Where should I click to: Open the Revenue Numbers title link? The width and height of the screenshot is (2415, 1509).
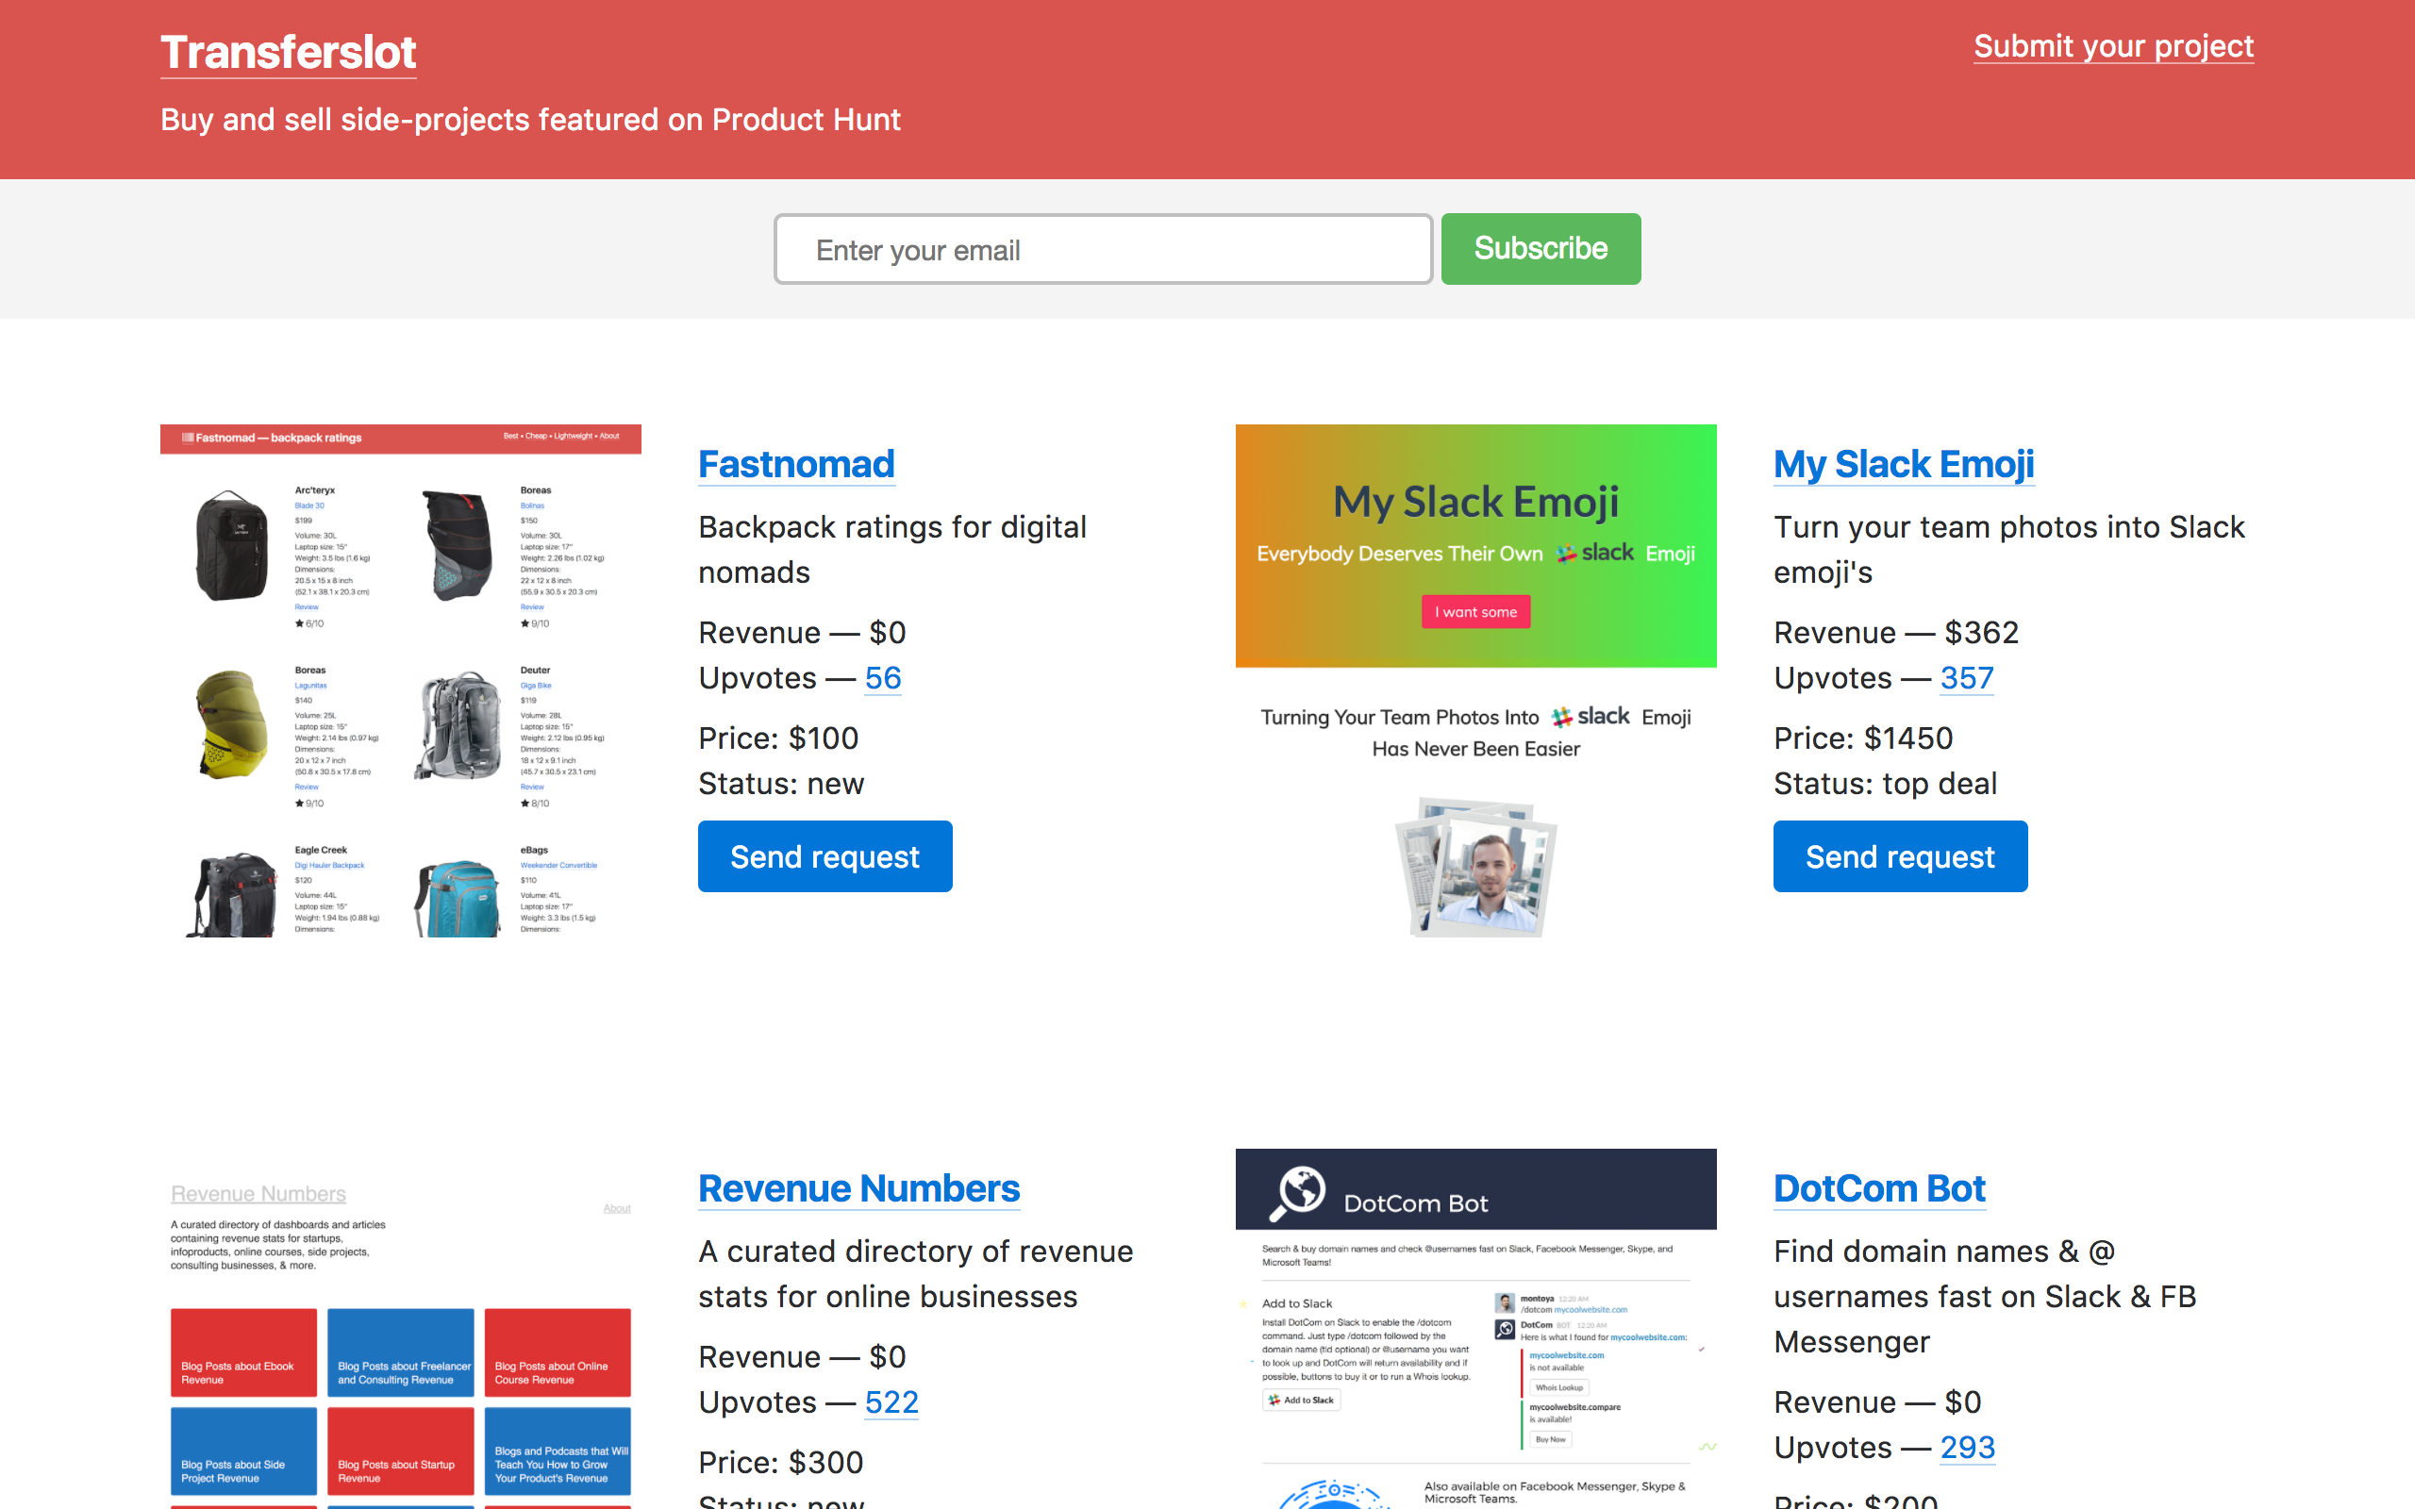tap(858, 1188)
